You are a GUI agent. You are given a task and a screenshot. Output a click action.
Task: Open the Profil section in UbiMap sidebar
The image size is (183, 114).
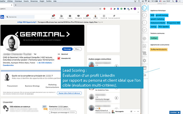(x=144, y=15)
